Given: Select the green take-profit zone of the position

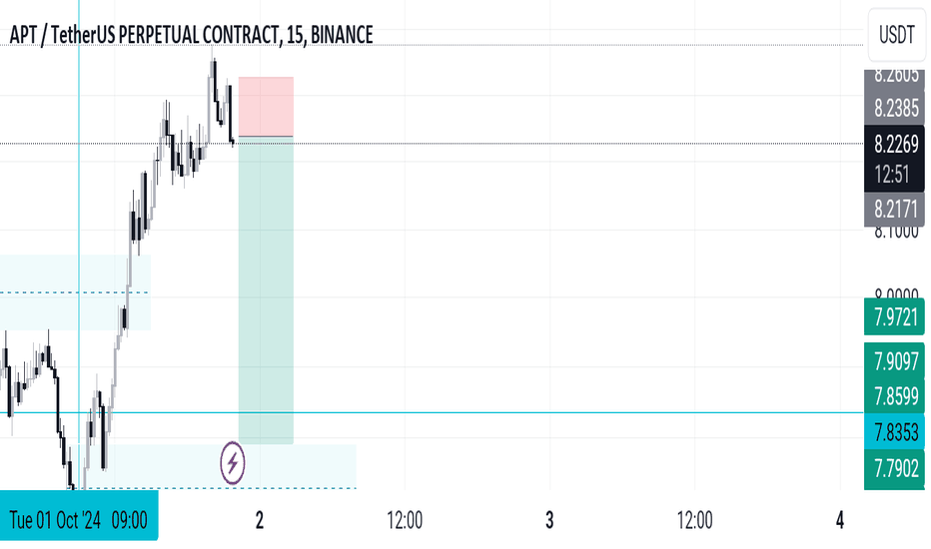Looking at the screenshot, I should (x=266, y=290).
